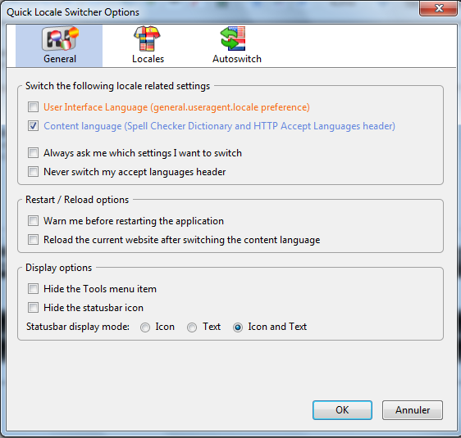Screen dimensions: 461x438
Task: Select the Locales shirt icon
Action: pyautogui.click(x=148, y=38)
